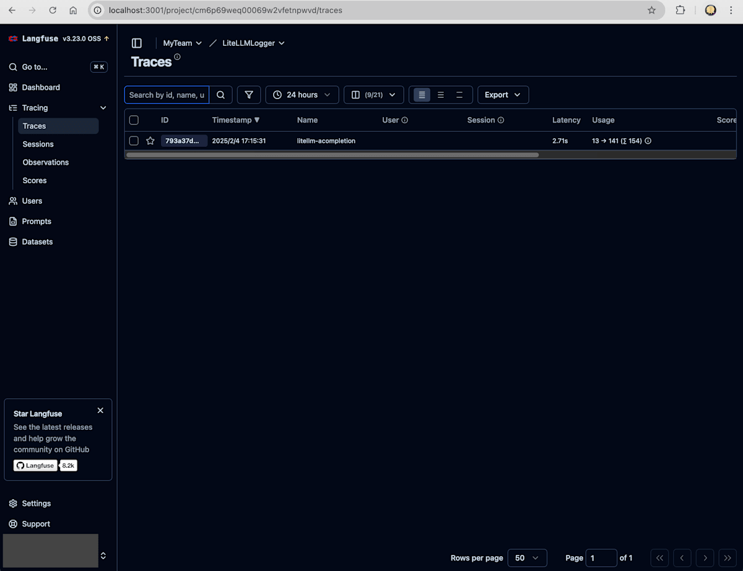The height and width of the screenshot is (571, 743).
Task: Click the info icon next to User
Action: [x=404, y=120]
